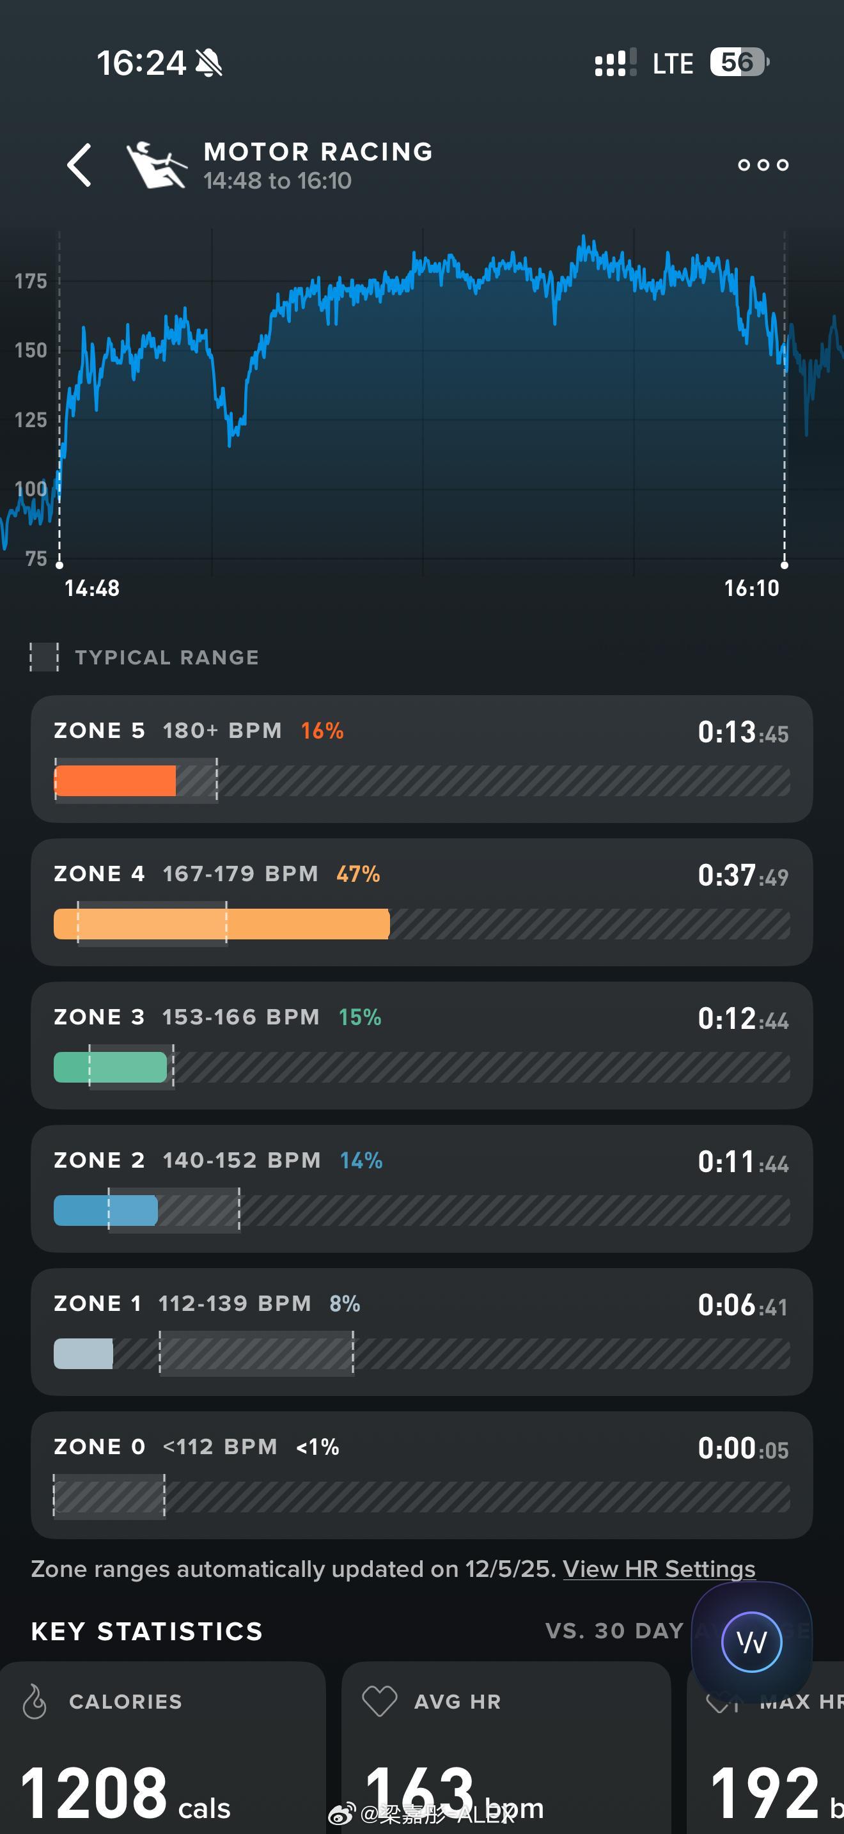
Task: Tap the muted bell status icon
Action: (208, 63)
